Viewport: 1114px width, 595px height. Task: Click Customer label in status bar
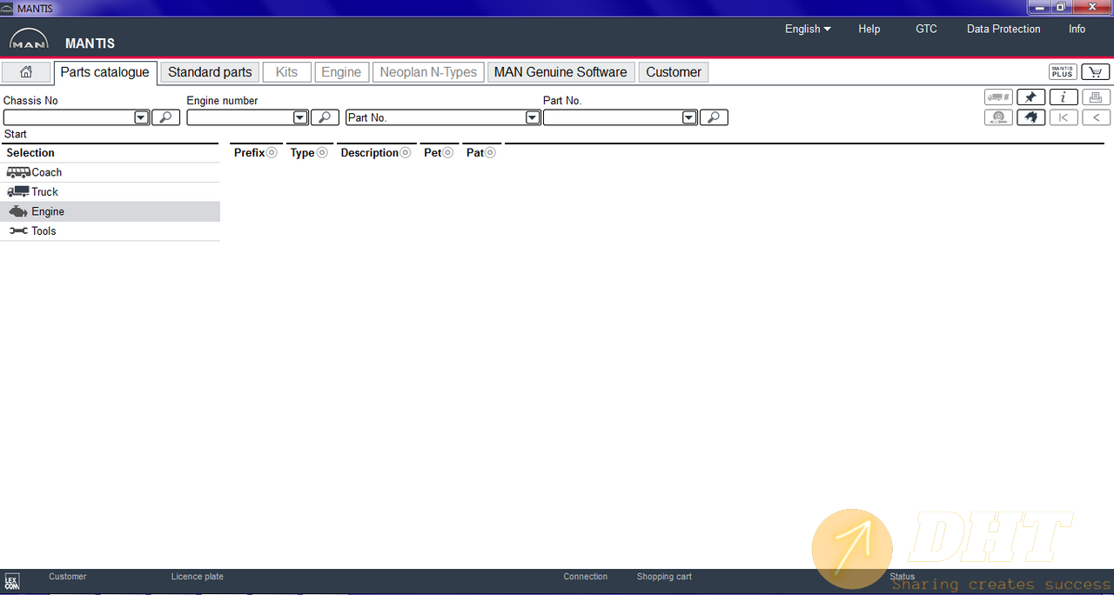coord(68,577)
